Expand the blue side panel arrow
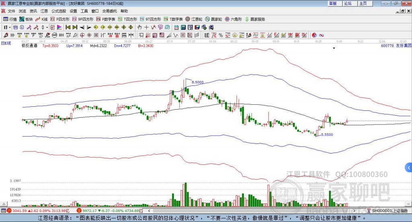The width and height of the screenshot is (412, 222). pos(408,167)
